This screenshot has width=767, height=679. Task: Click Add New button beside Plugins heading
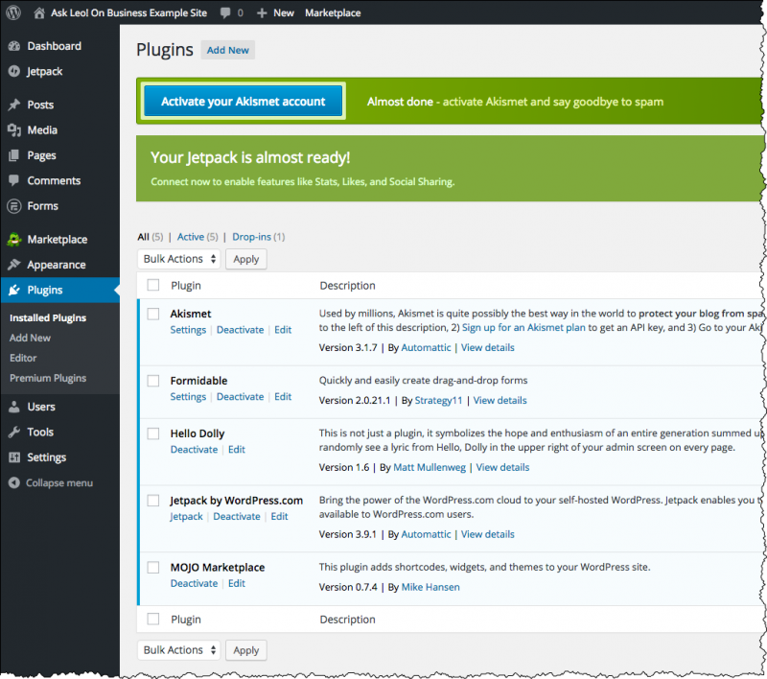[228, 50]
